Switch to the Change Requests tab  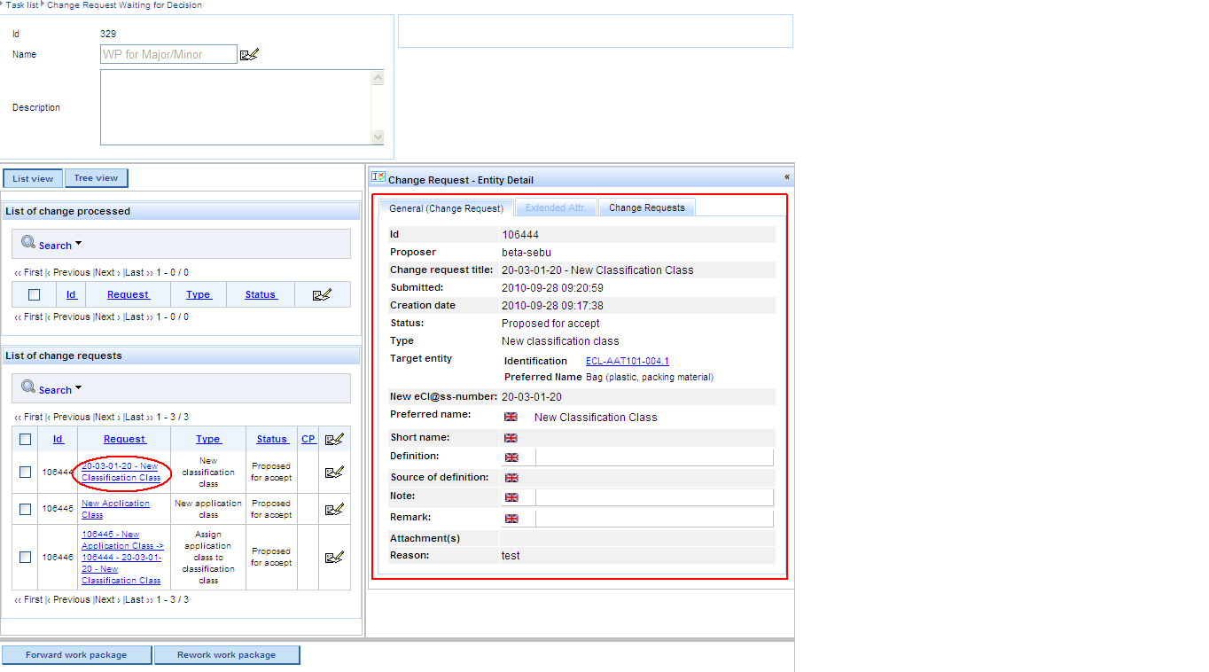[x=646, y=207]
